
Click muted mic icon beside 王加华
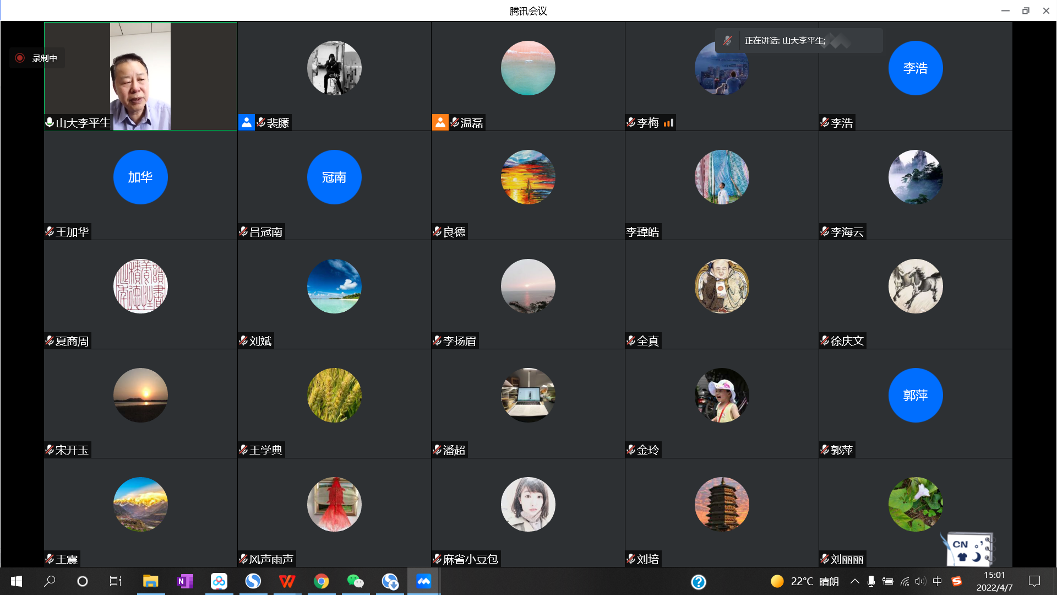(50, 231)
